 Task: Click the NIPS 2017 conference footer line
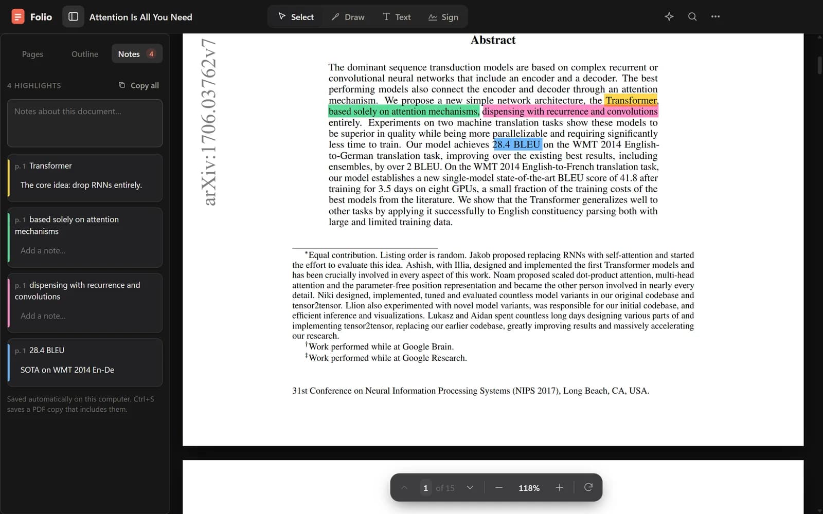[471, 391]
